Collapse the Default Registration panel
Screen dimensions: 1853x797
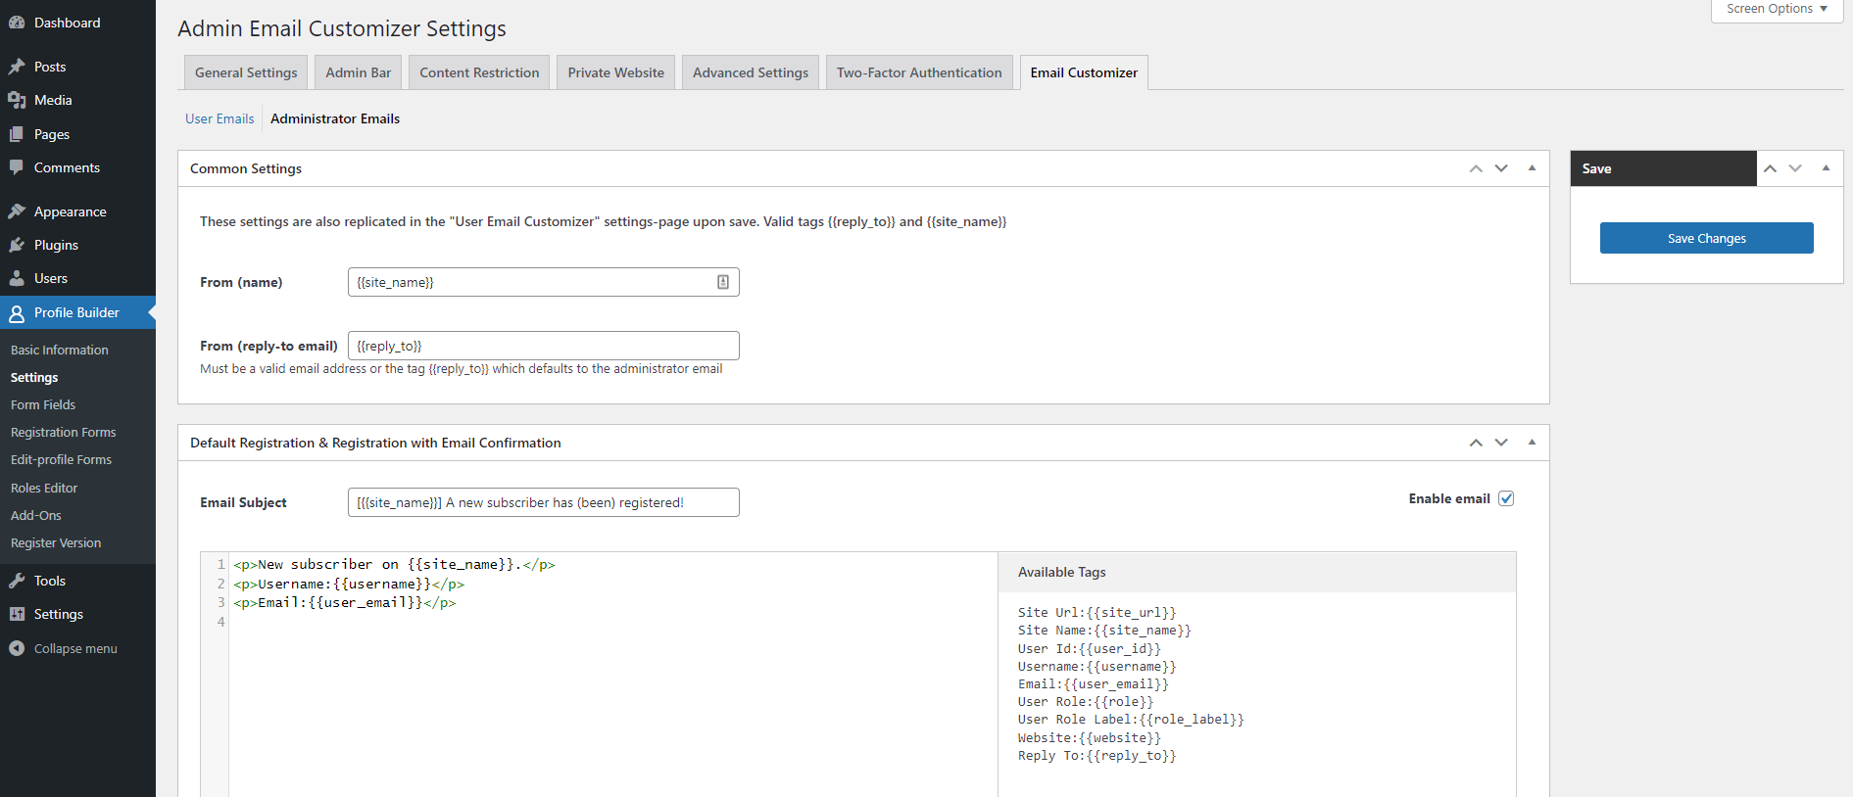(1532, 443)
